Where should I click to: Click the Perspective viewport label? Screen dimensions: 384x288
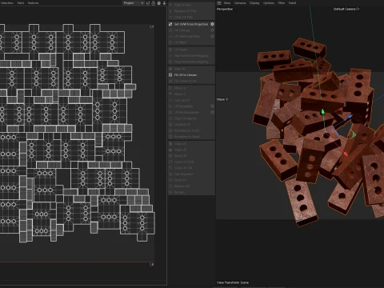point(225,9)
